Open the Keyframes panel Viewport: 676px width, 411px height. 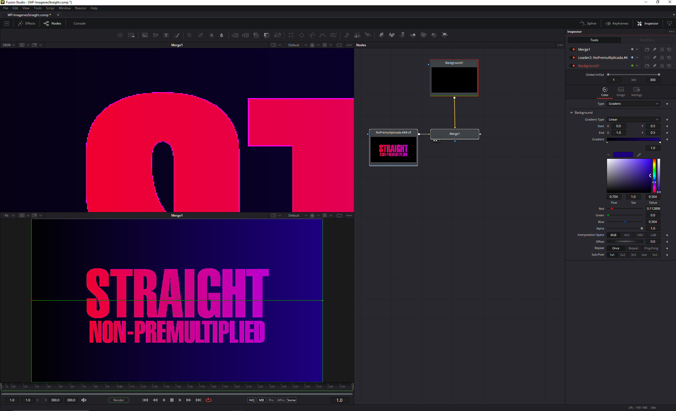[x=617, y=23]
